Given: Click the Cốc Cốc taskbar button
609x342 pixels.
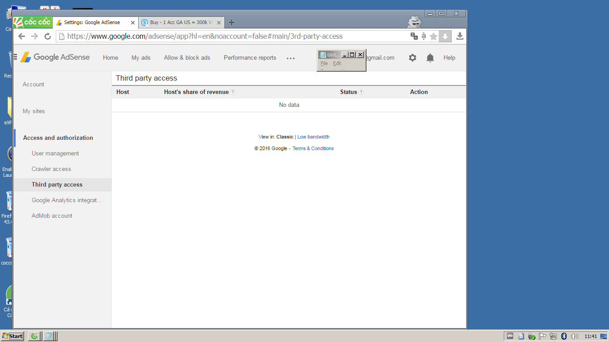Looking at the screenshot, I should tap(34, 336).
